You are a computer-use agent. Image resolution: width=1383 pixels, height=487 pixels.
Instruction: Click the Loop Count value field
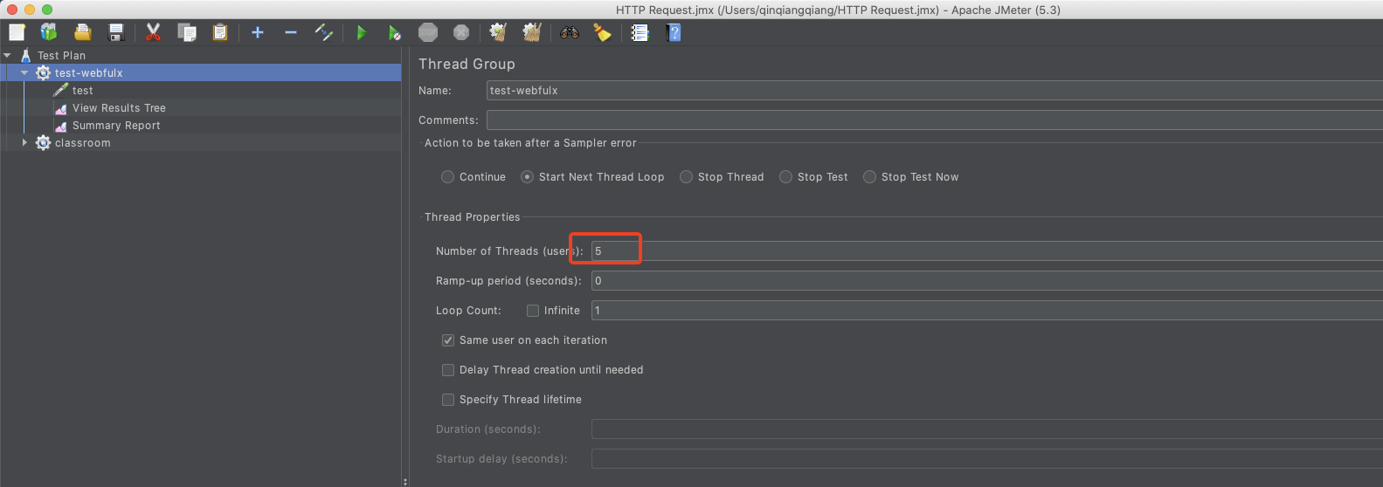987,311
